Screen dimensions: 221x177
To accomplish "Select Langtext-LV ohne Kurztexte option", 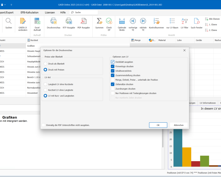I will 46,84.
